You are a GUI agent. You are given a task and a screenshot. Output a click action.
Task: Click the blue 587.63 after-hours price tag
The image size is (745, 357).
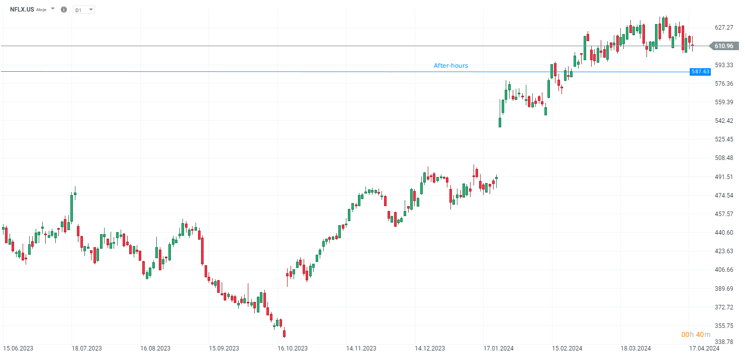click(x=700, y=72)
